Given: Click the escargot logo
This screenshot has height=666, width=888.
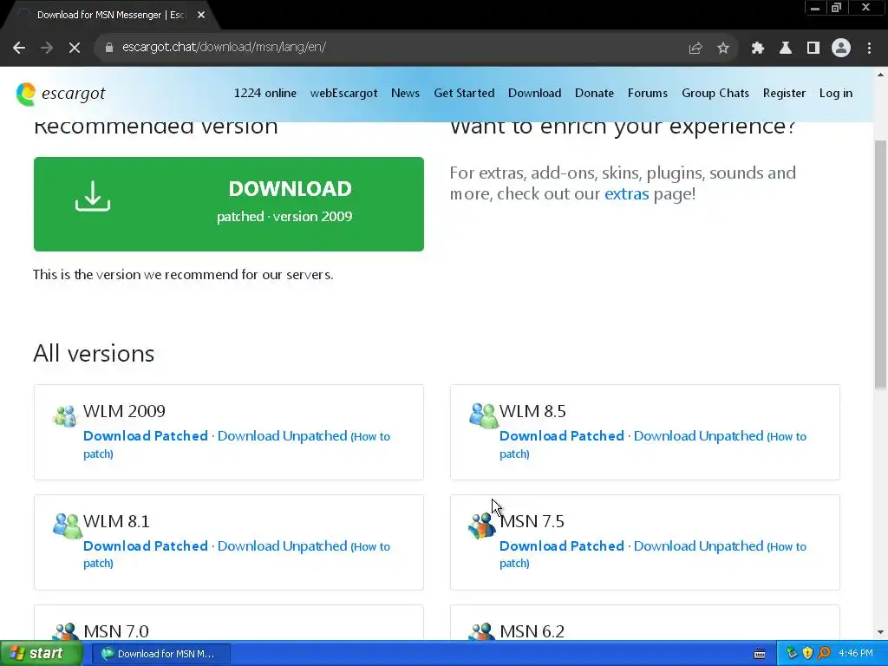Looking at the screenshot, I should [x=61, y=94].
